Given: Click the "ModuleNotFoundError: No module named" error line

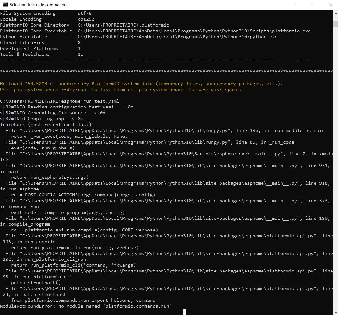Looking at the screenshot, I should pyautogui.click(x=86, y=306).
